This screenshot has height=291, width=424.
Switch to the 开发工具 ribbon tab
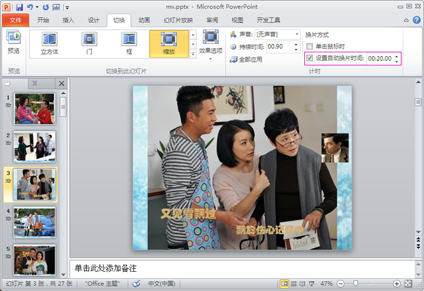click(268, 21)
